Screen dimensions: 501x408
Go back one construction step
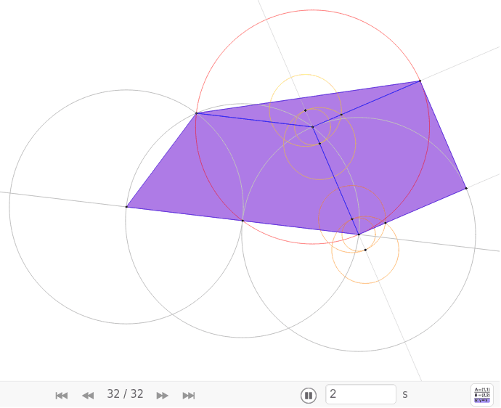pyautogui.click(x=88, y=396)
